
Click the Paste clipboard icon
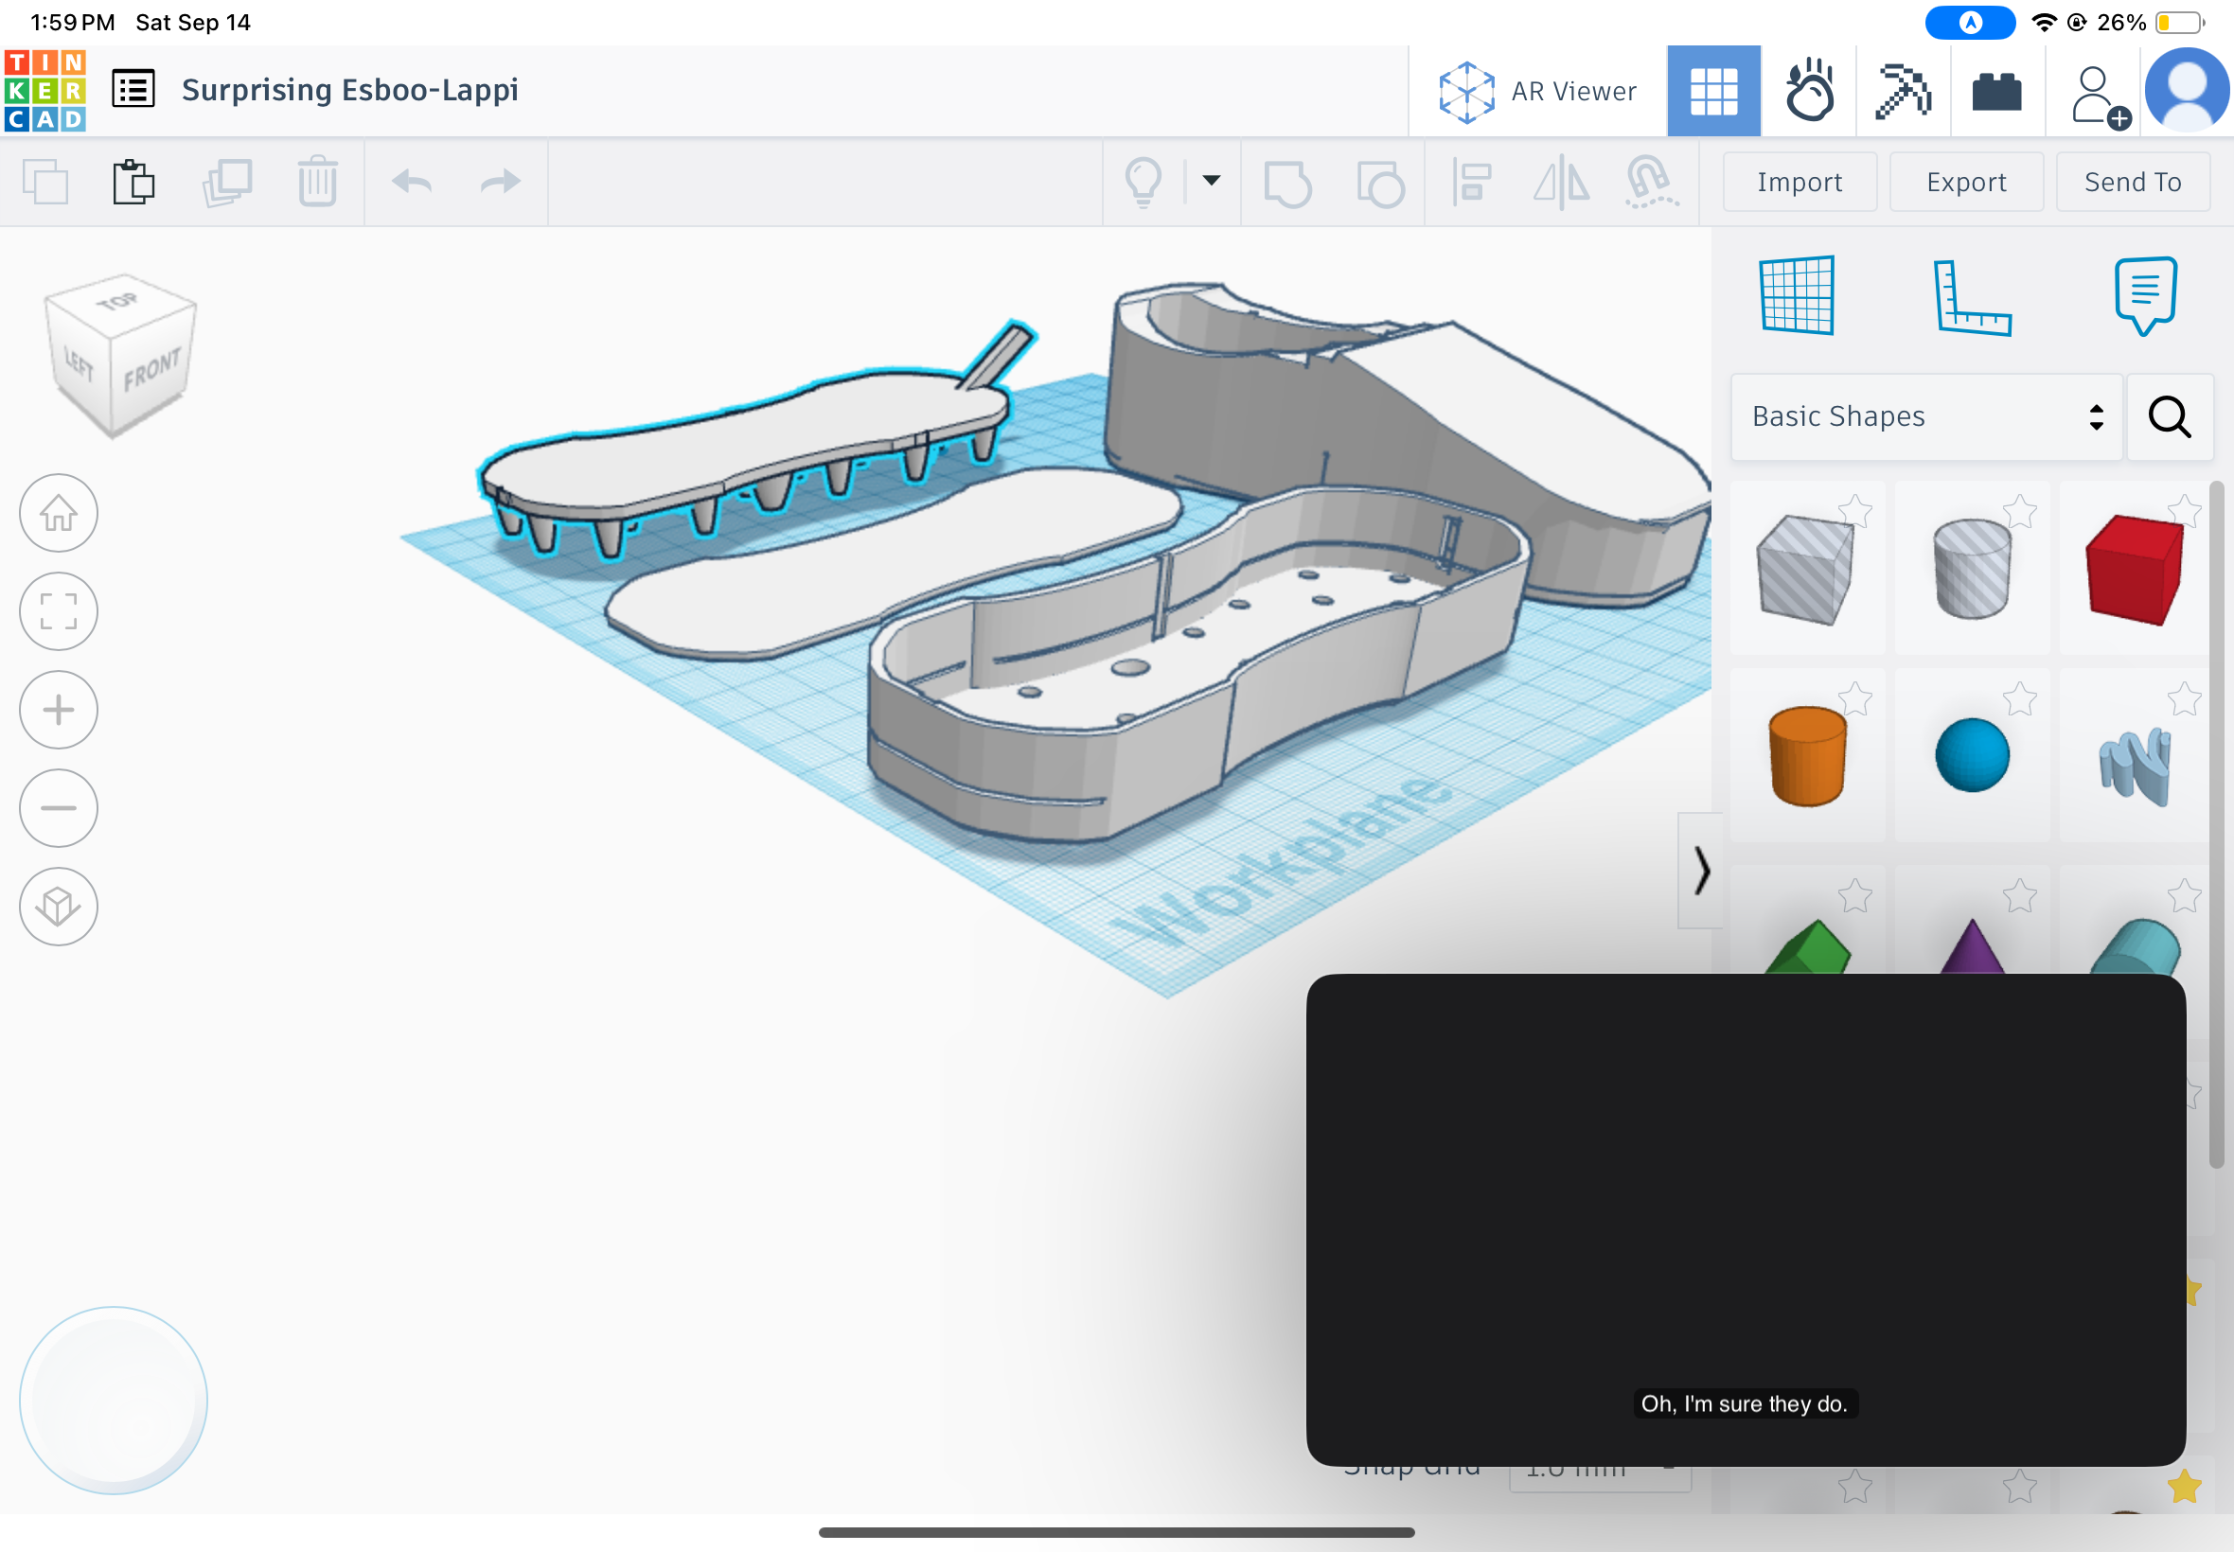coord(134,182)
